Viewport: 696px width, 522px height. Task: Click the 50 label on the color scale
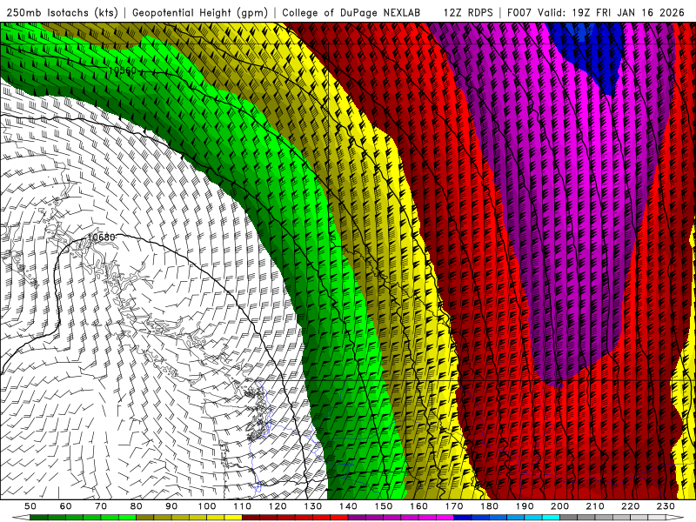click(x=30, y=506)
